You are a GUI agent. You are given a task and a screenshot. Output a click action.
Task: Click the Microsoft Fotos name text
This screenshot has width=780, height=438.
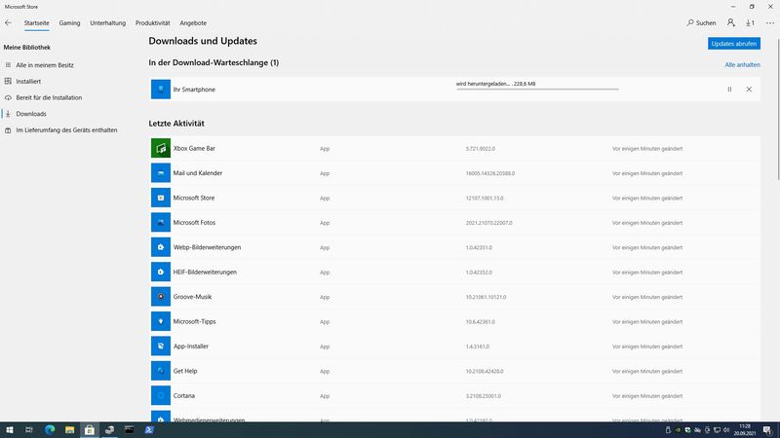(x=194, y=223)
